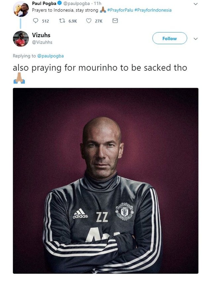Click the blue verified badge beside Paul Pogba

60,3
